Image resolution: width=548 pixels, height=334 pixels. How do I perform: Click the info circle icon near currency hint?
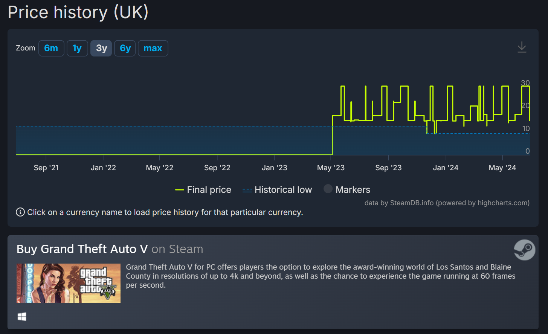20,212
